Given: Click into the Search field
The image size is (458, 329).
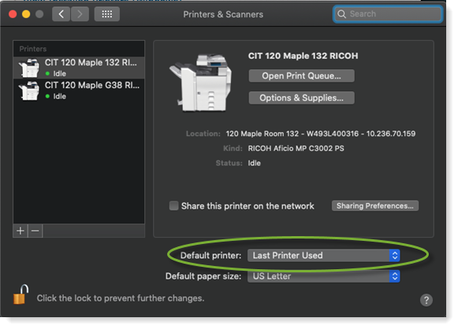Looking at the screenshot, I should 388,14.
